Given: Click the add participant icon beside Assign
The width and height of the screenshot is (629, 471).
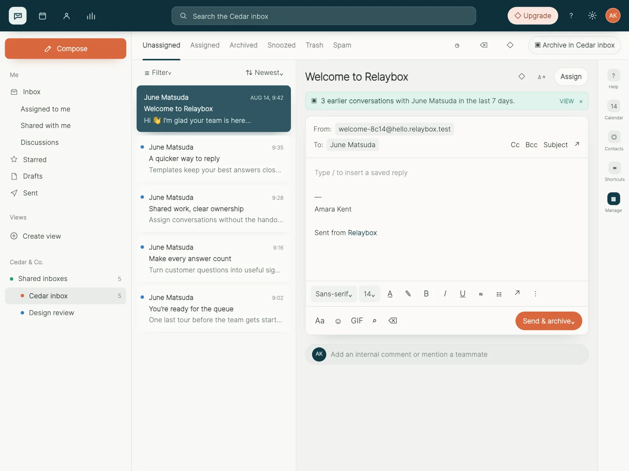Looking at the screenshot, I should [542, 77].
